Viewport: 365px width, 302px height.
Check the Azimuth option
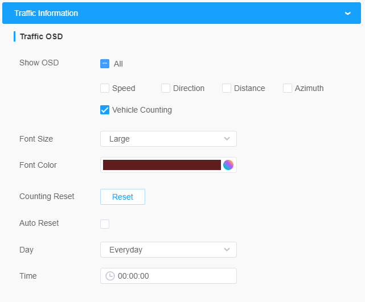(288, 88)
